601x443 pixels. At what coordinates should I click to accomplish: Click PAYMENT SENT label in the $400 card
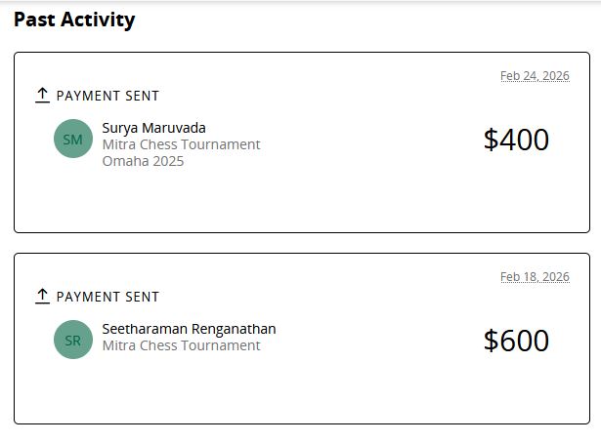pyautogui.click(x=107, y=96)
